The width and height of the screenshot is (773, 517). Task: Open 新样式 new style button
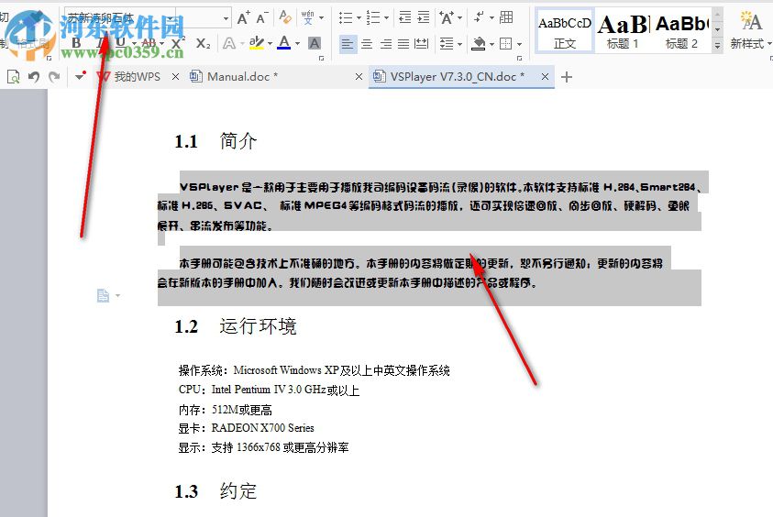click(749, 30)
